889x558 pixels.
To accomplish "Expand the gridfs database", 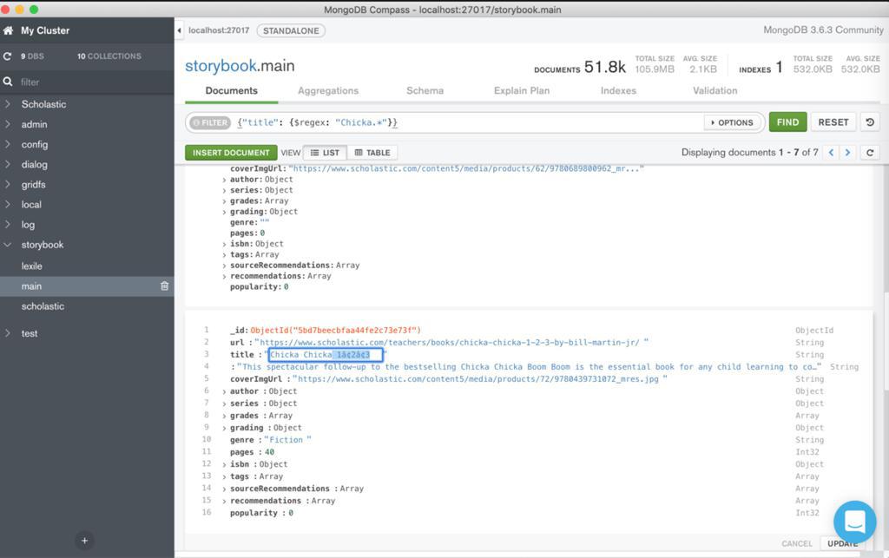I will tap(7, 184).
